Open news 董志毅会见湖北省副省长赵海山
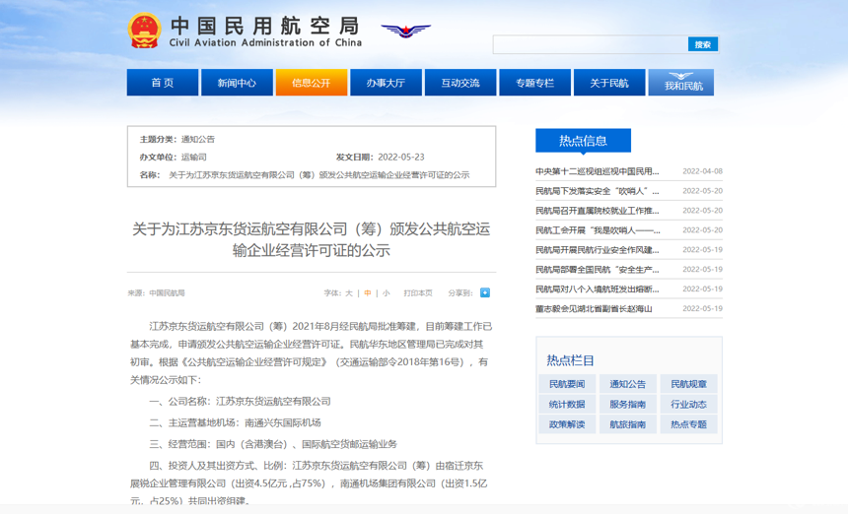Viewport: 848px width, 514px height. click(x=594, y=309)
